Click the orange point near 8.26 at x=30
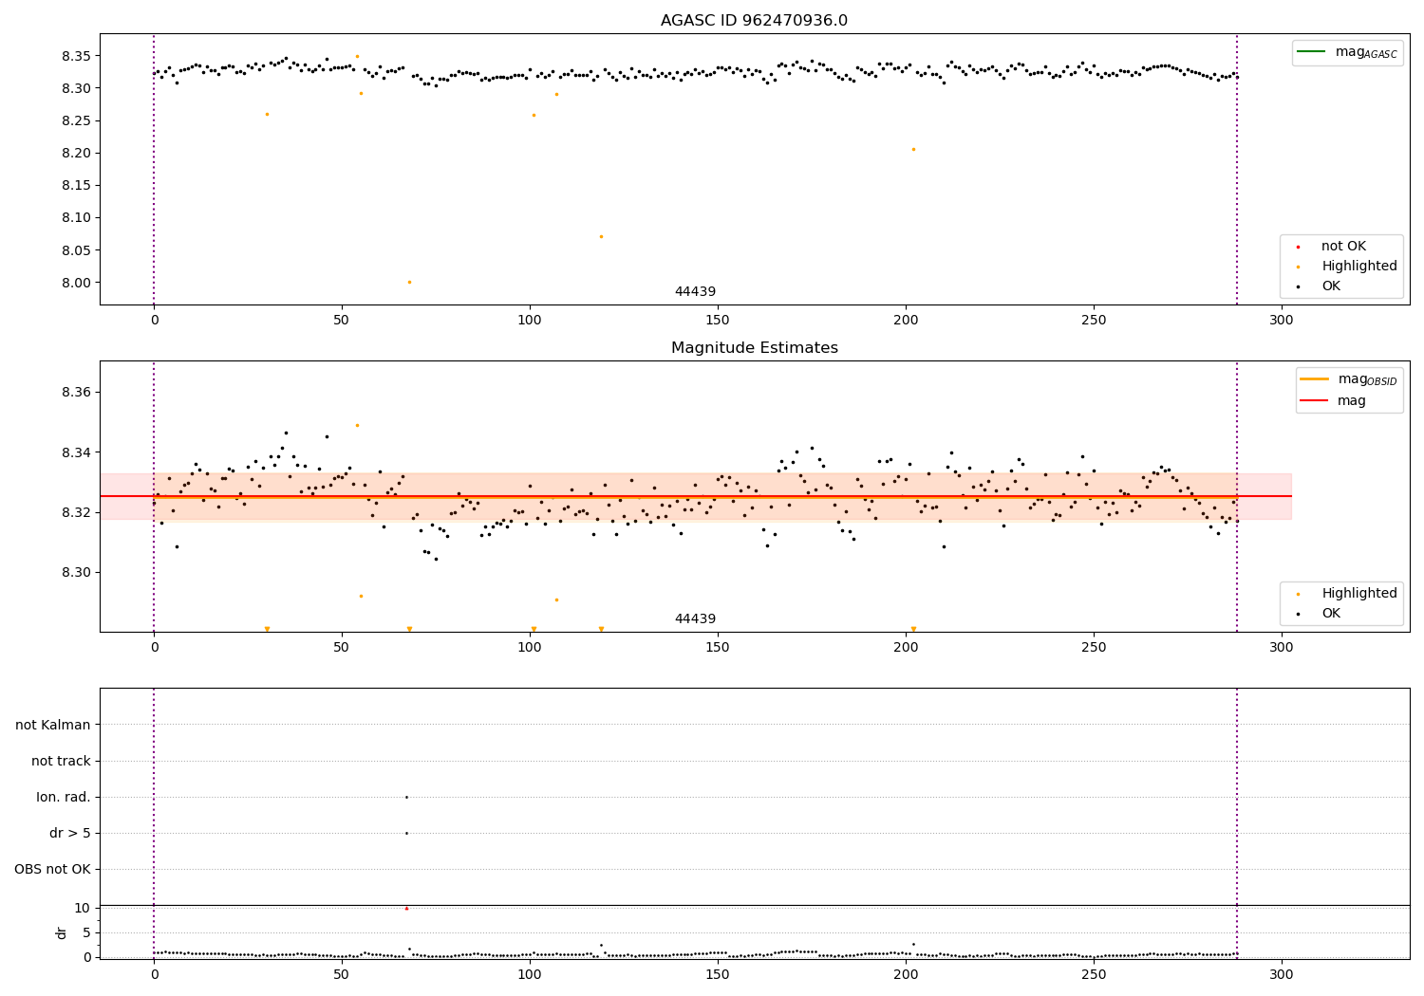 tap(267, 114)
